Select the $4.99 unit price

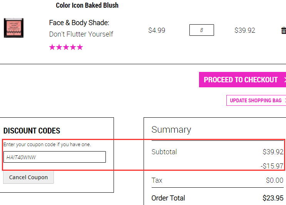157,30
